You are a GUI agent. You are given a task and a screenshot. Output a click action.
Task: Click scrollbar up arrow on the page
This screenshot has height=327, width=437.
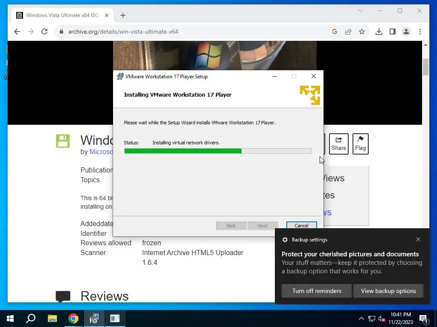[x=425, y=45]
